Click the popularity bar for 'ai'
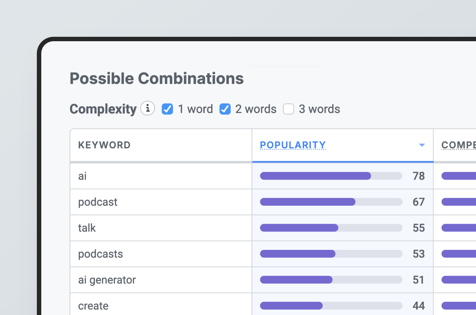The image size is (476, 315). point(331,176)
